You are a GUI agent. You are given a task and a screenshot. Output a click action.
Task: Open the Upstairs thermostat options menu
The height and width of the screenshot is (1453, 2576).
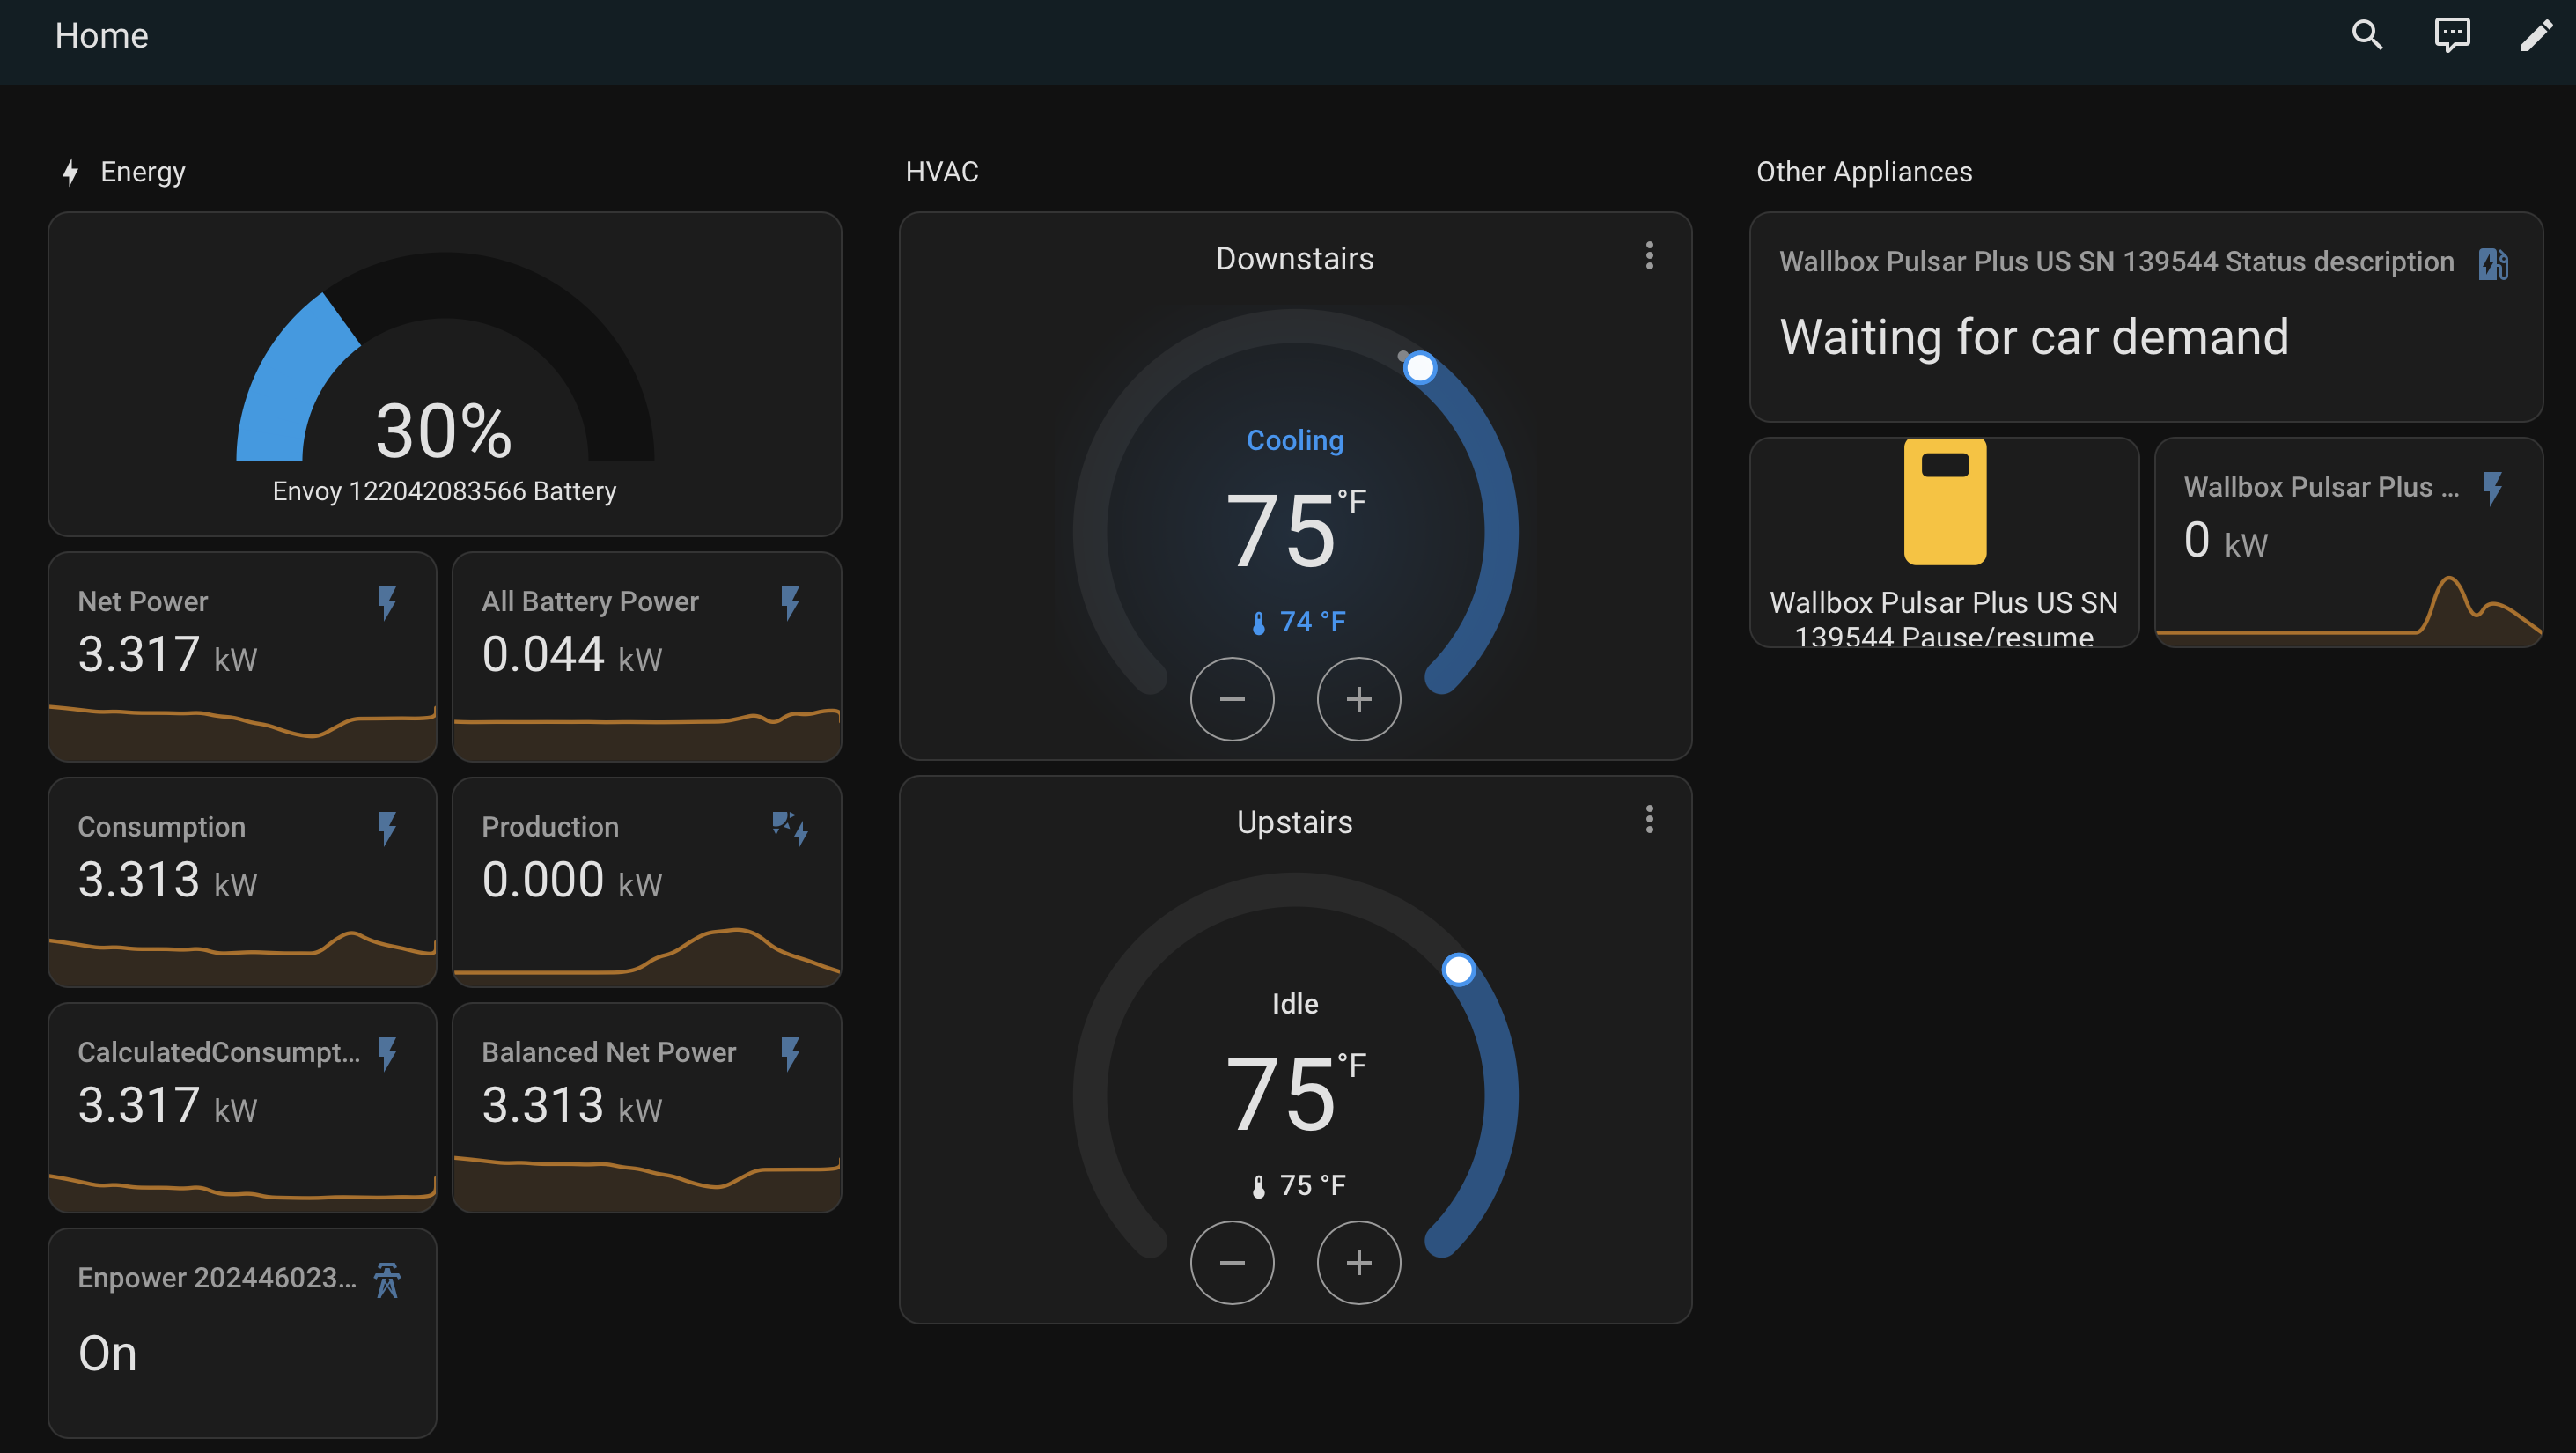(1649, 820)
